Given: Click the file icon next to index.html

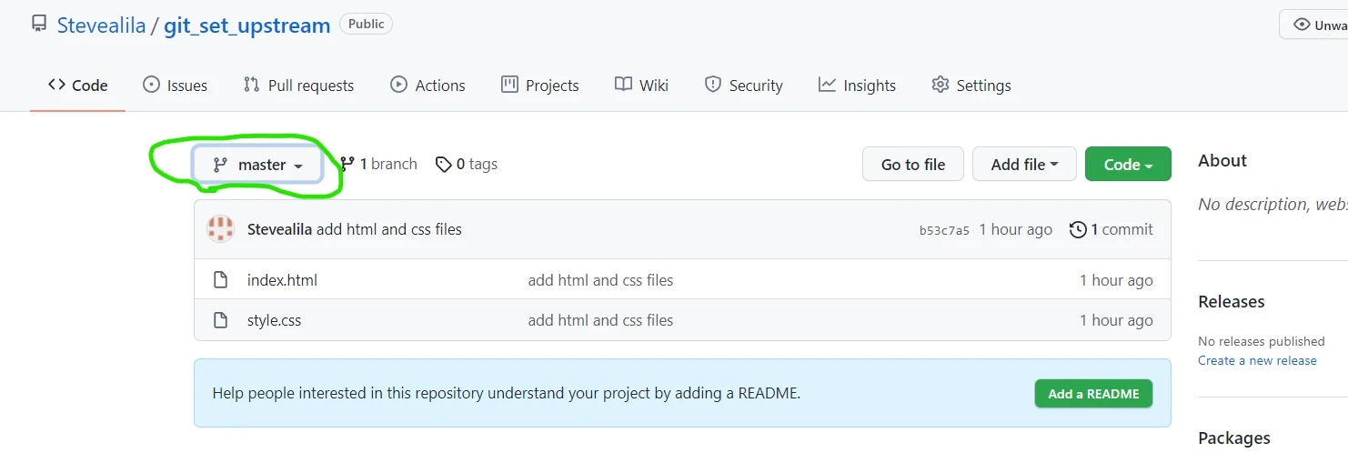Looking at the screenshot, I should [x=220, y=280].
